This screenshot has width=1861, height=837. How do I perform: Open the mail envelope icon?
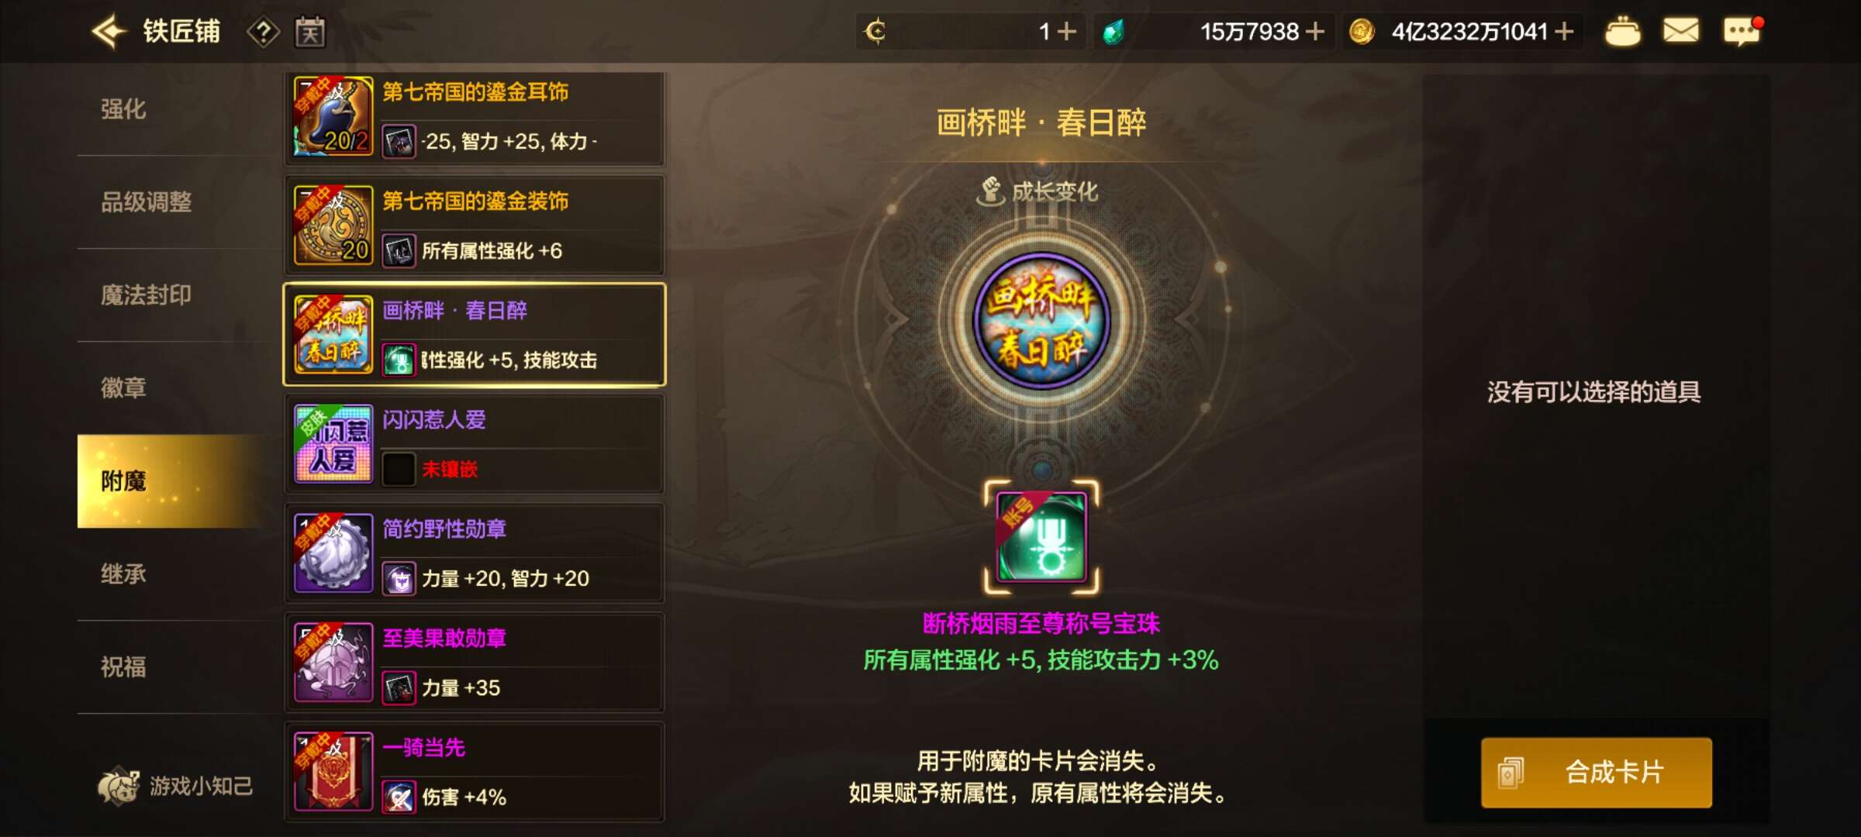[x=1681, y=31]
